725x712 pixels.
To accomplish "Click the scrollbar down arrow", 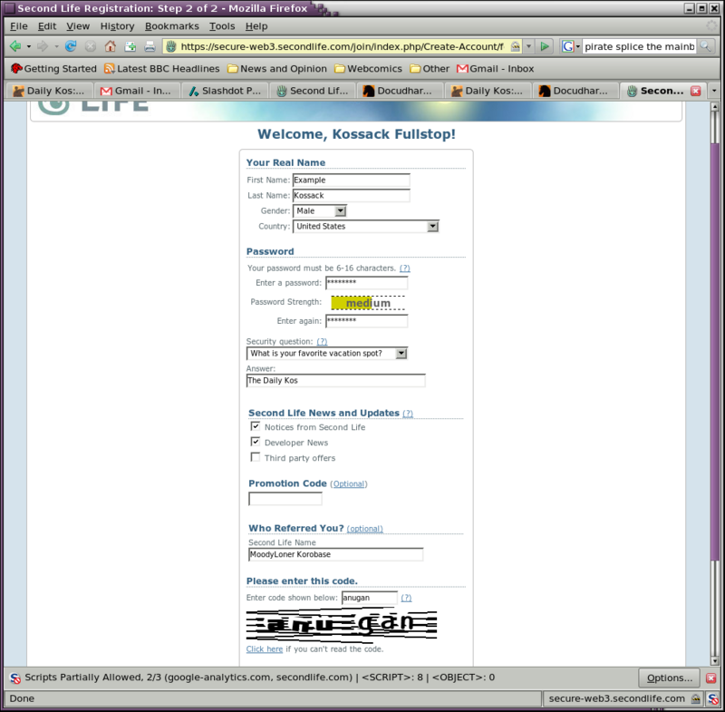I will 715,661.
